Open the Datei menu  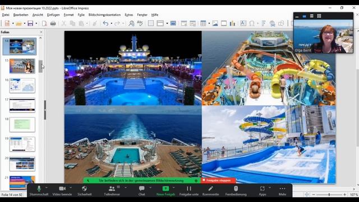point(6,15)
